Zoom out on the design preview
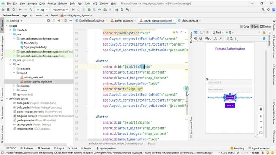The image size is (276, 155). (261, 122)
